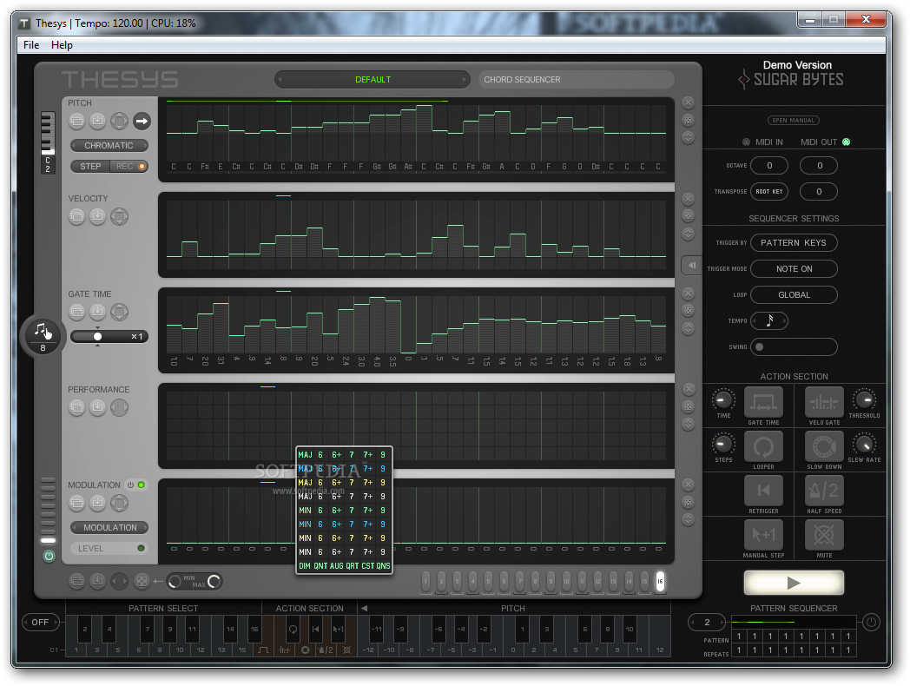
Task: Click the Half Speed action button
Action: 824,491
